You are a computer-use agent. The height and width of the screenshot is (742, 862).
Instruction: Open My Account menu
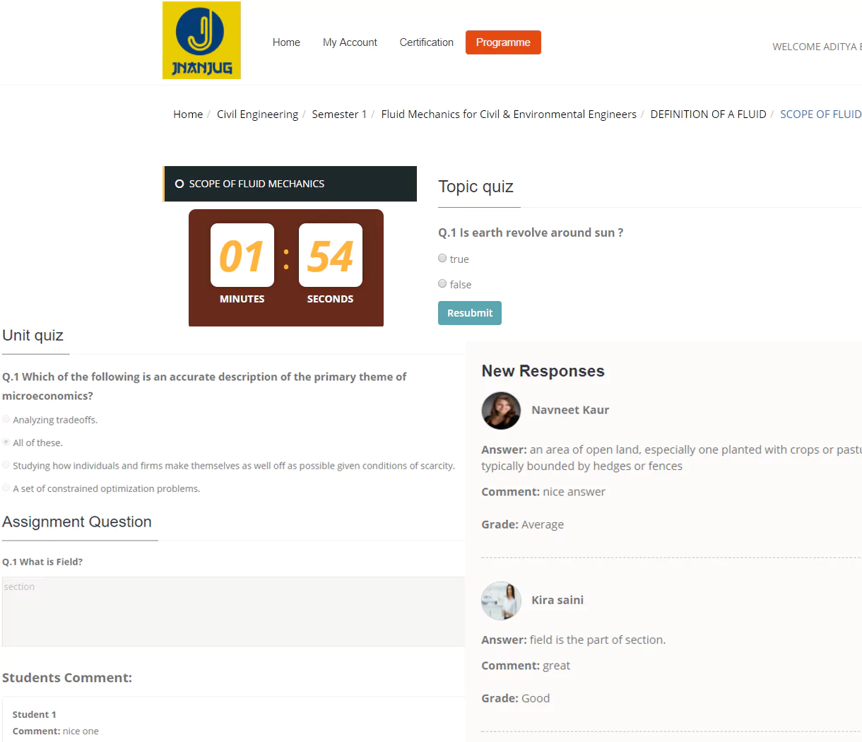(350, 42)
